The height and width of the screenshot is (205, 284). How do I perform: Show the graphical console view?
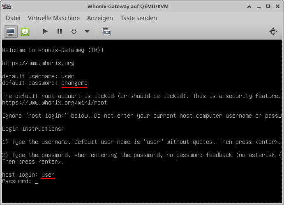coord(11,32)
